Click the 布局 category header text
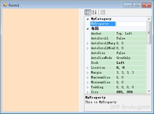The width and height of the screenshot is (154, 114). click(95, 28)
